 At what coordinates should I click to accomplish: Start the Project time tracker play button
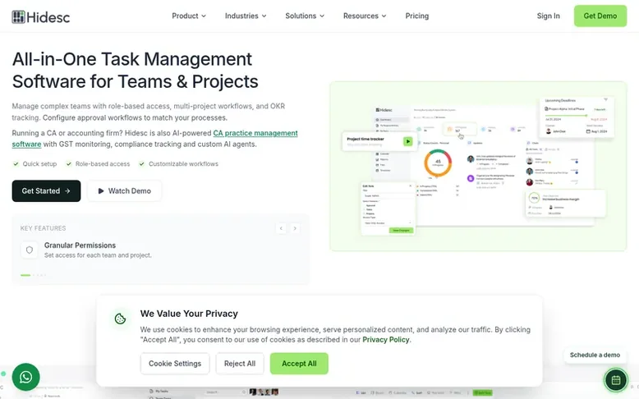click(x=407, y=141)
